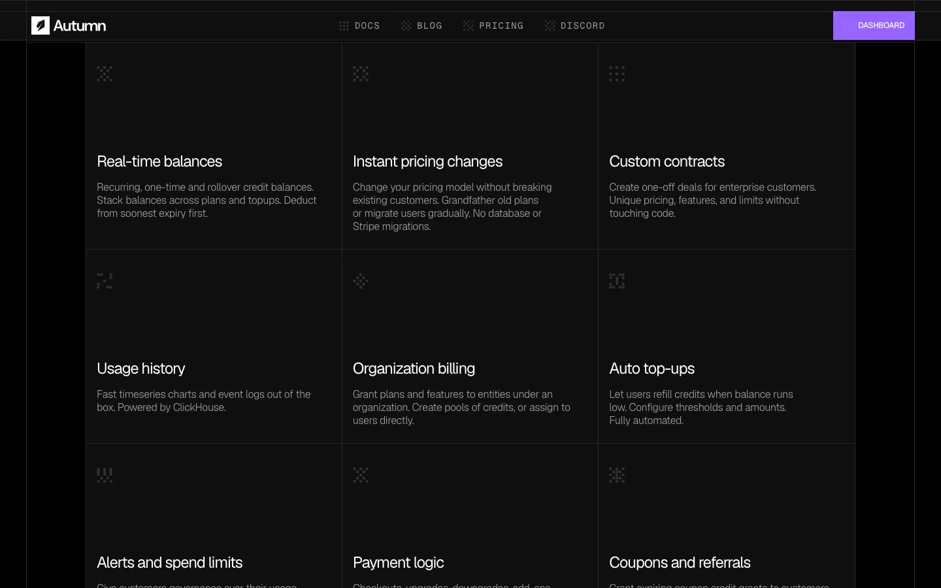Click the Real-time balances card icon
This screenshot has width=941, height=588.
pos(105,74)
